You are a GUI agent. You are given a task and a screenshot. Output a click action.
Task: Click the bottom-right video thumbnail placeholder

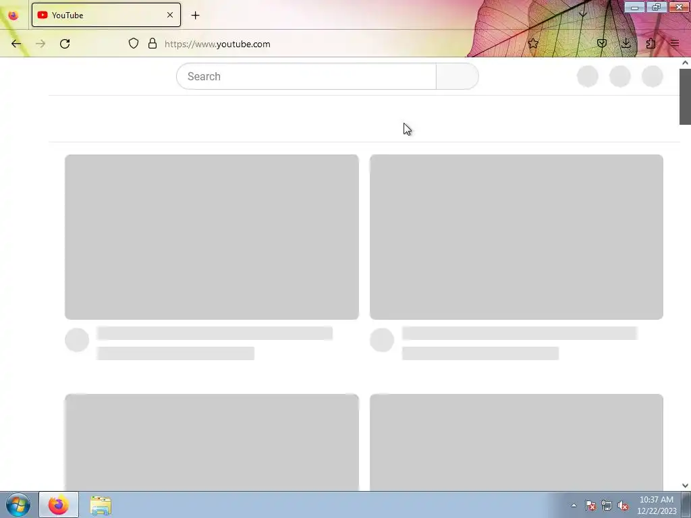click(516, 442)
